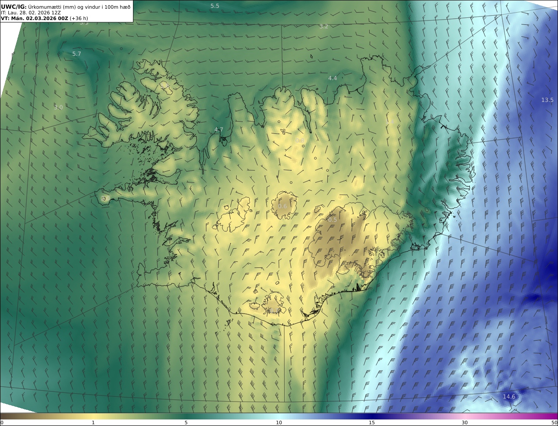Select the 3.2 value label

(323, 27)
